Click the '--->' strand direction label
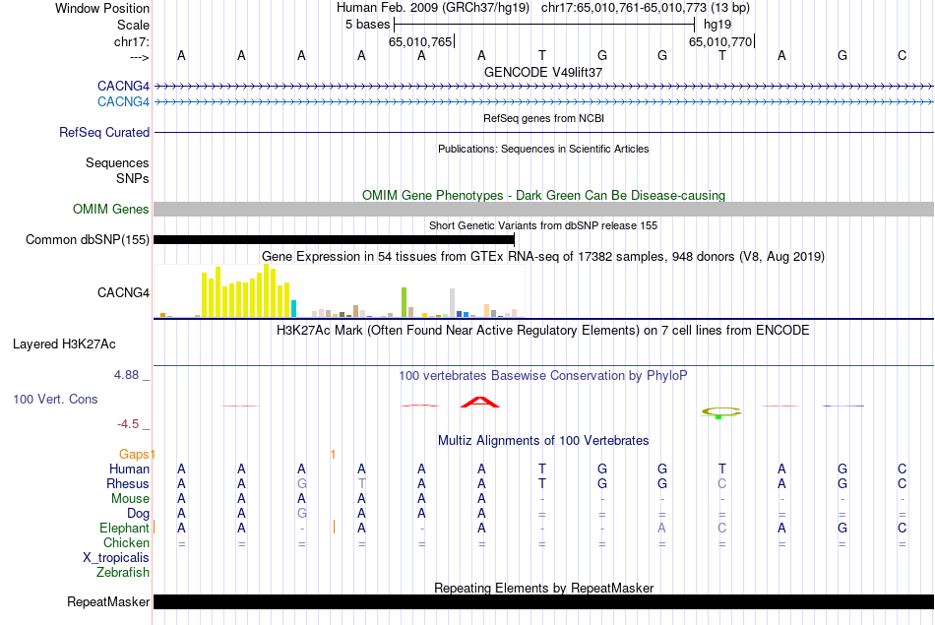The width and height of the screenshot is (935, 625). (139, 57)
